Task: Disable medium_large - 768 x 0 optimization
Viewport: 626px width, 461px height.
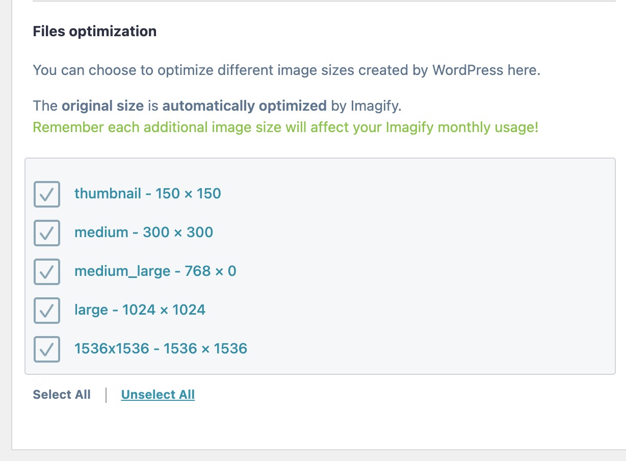Action: click(46, 272)
